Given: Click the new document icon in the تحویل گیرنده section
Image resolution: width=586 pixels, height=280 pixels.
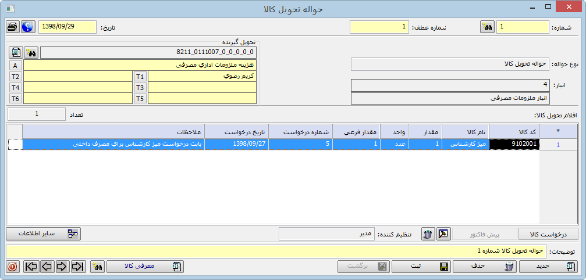Looking at the screenshot, I should point(16,53).
